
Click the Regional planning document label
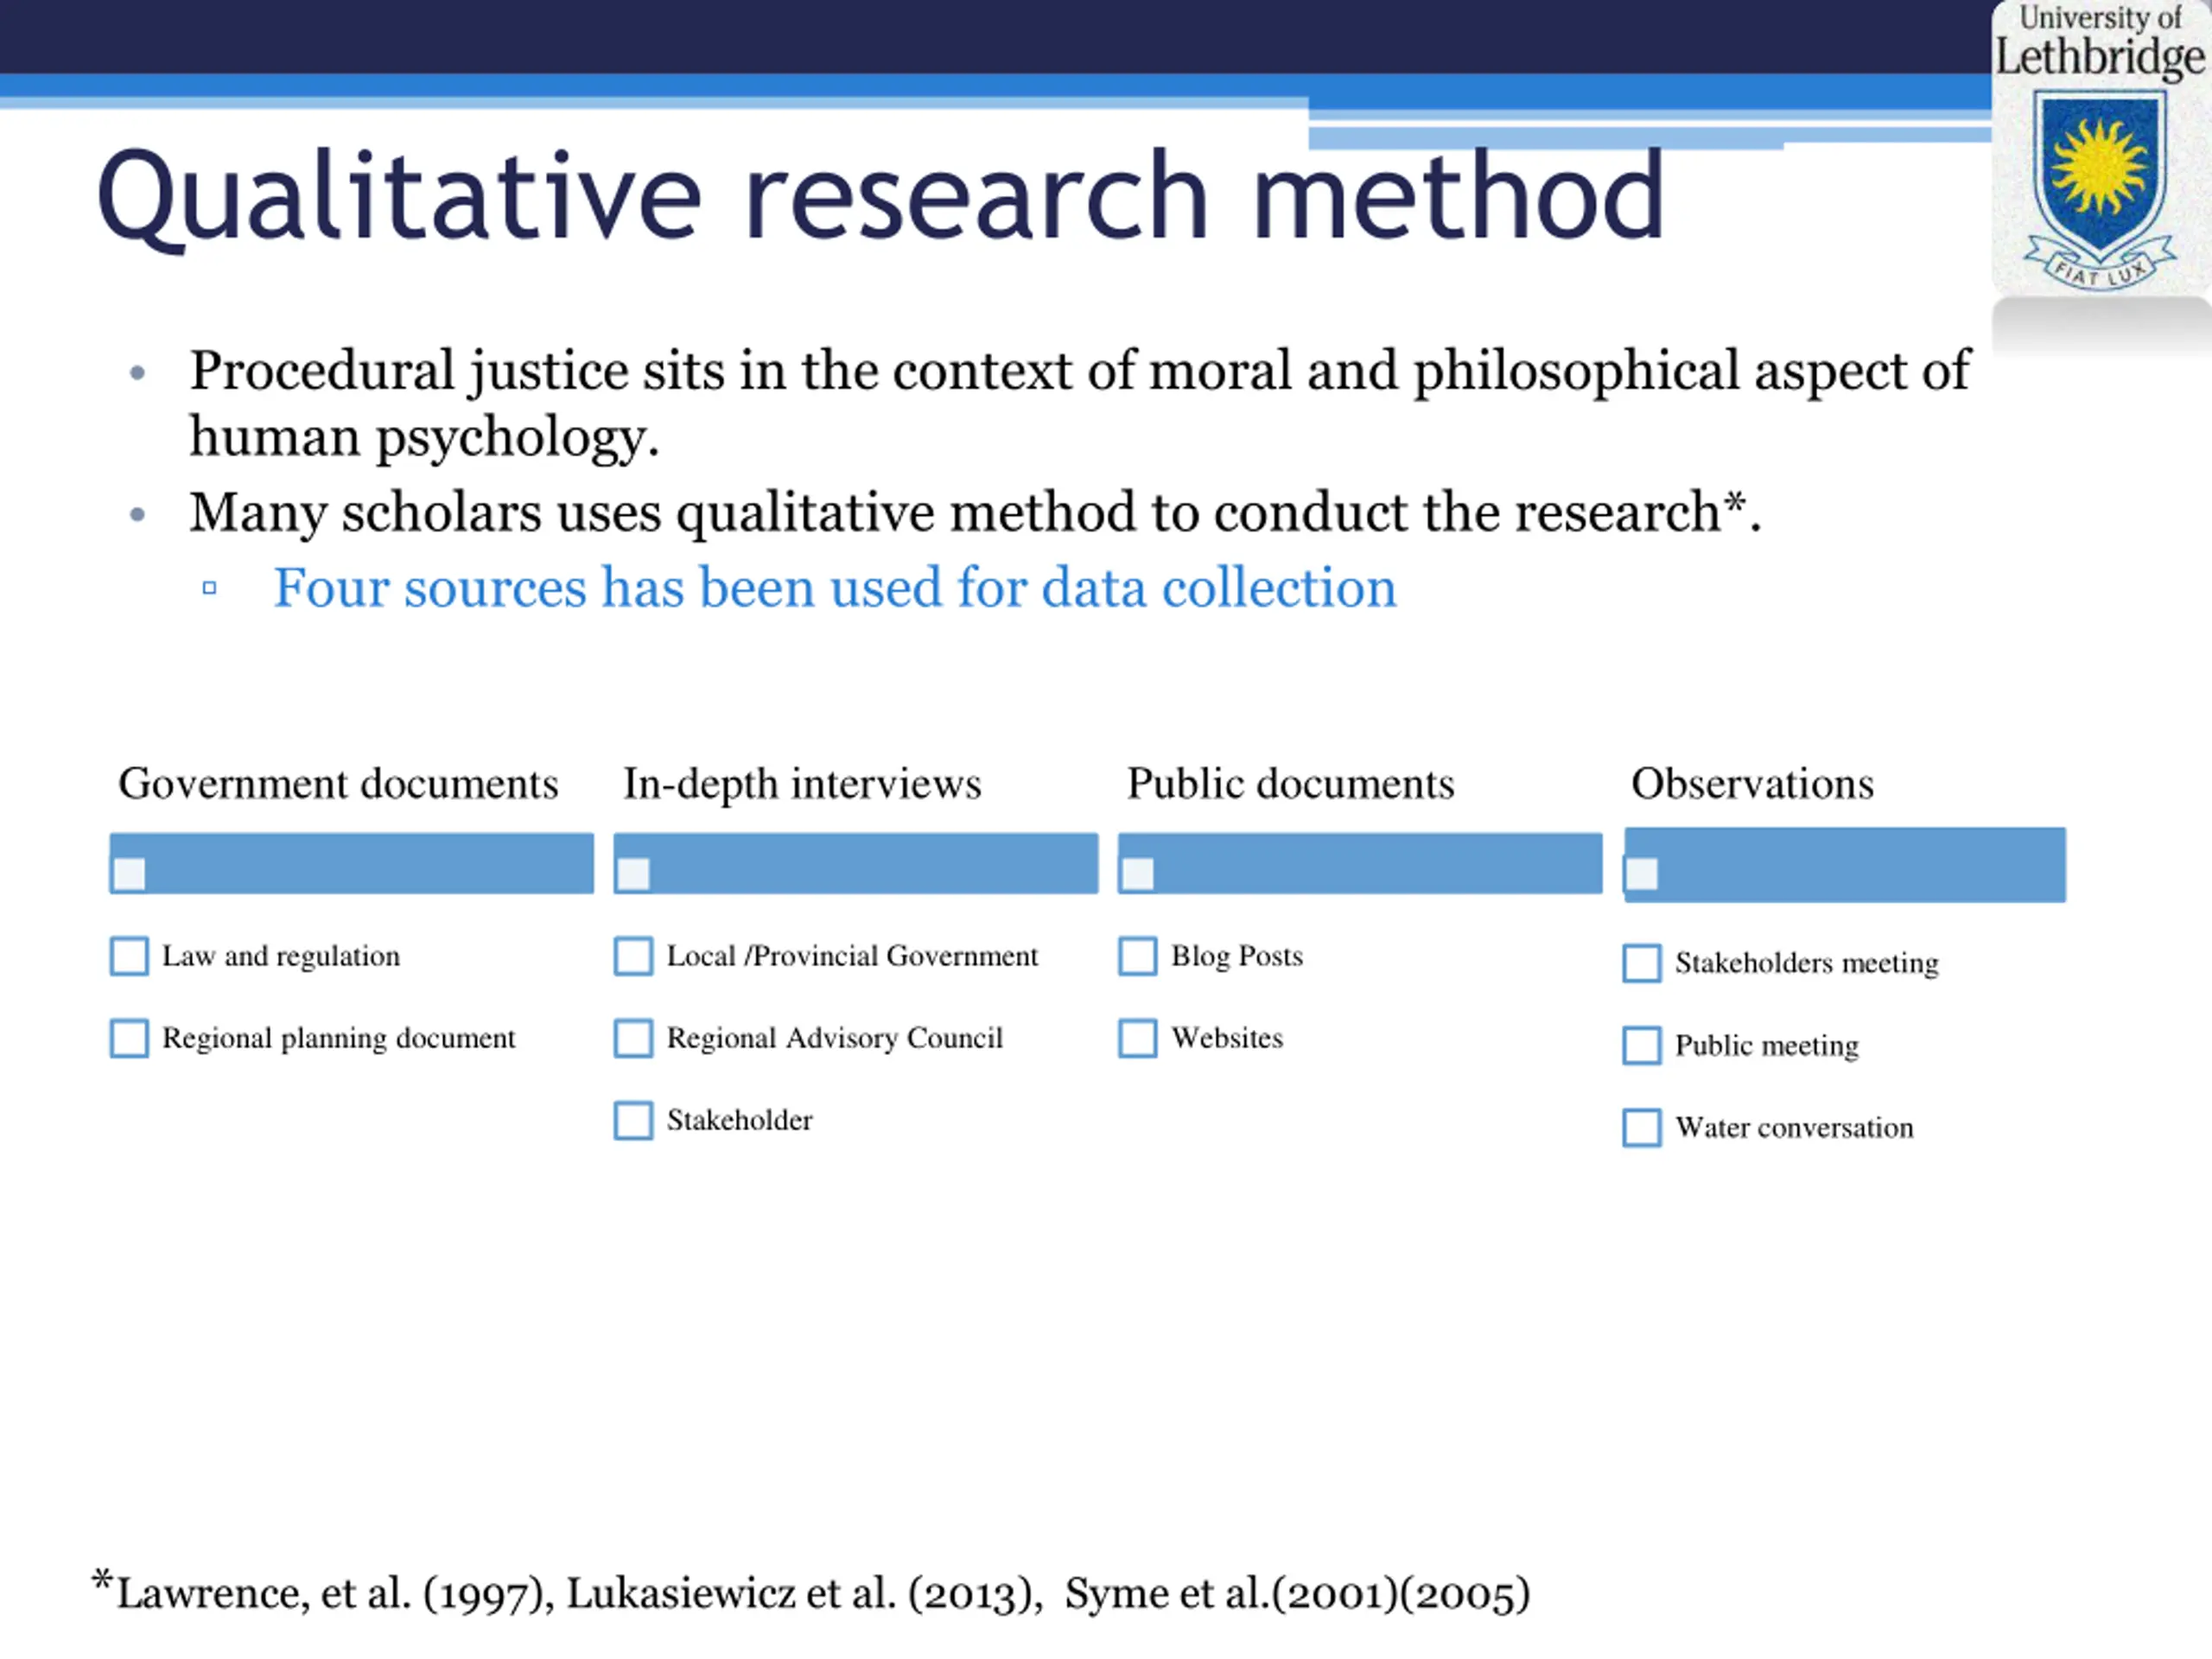click(x=339, y=1038)
